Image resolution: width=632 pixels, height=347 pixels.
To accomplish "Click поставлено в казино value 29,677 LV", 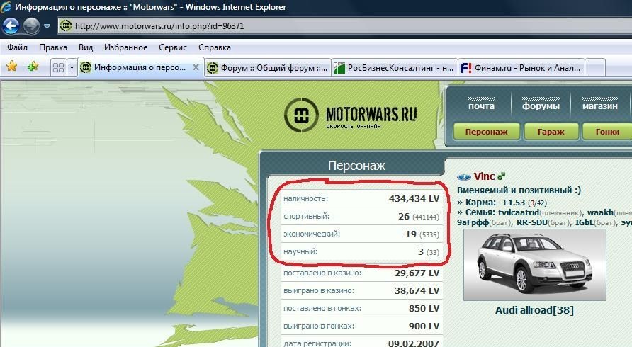I will pos(417,273).
